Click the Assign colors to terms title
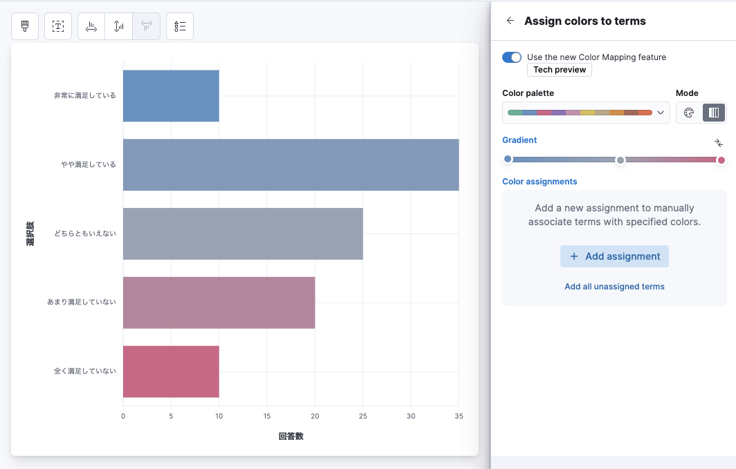This screenshot has width=736, height=469. pos(585,21)
